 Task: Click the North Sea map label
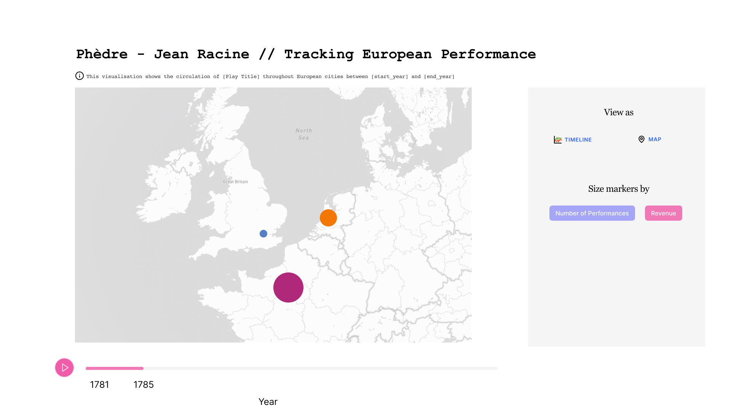pyautogui.click(x=303, y=134)
